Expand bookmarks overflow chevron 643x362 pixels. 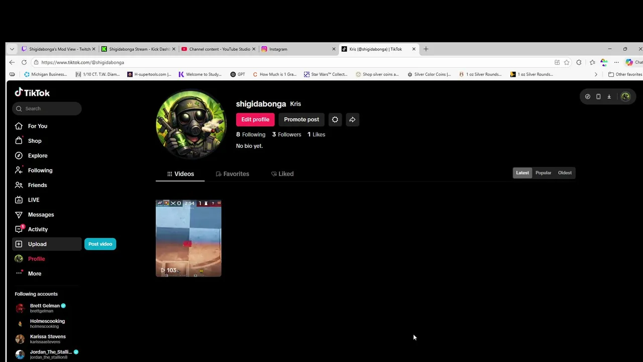(596, 74)
